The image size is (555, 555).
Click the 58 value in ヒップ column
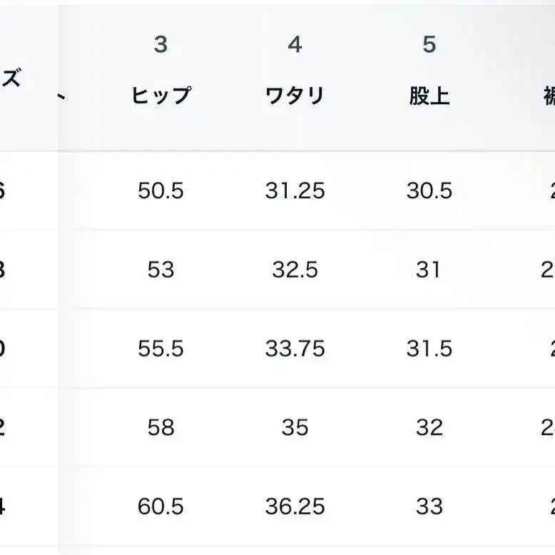point(161,428)
